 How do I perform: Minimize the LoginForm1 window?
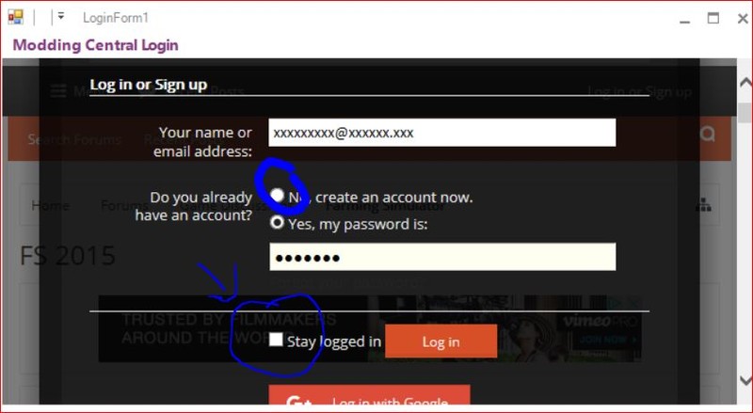point(685,19)
